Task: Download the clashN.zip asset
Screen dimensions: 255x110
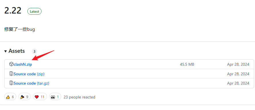Action: coord(23,64)
